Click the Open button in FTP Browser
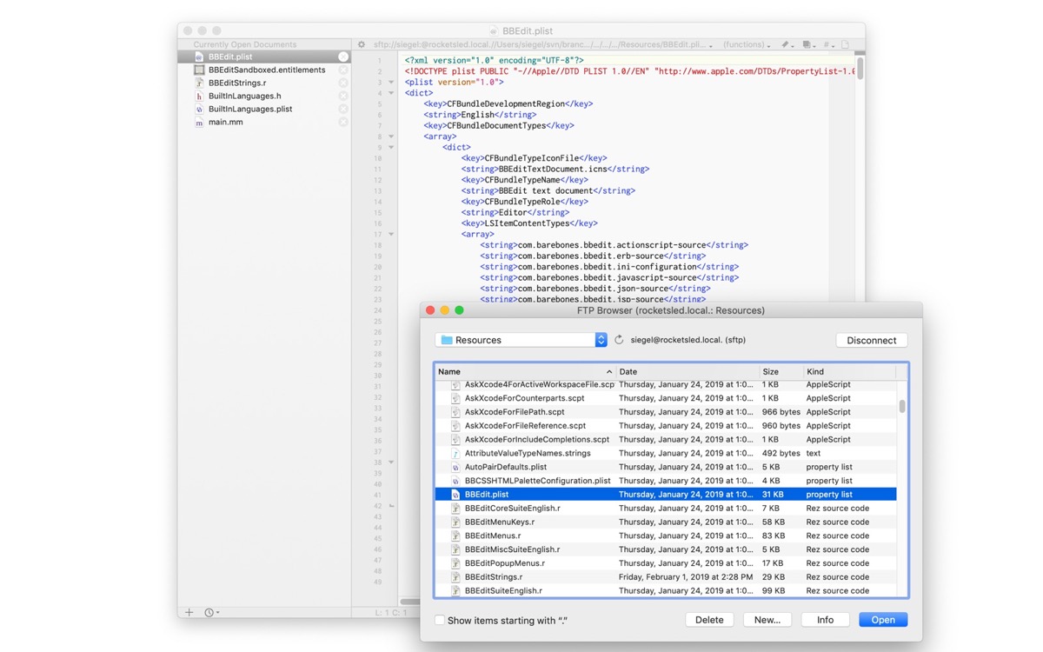The image size is (1043, 652). [x=883, y=620]
